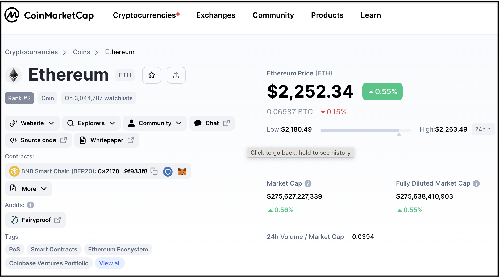The height and width of the screenshot is (277, 499).
Task: Click the watchlists count badge
Action: (99, 98)
